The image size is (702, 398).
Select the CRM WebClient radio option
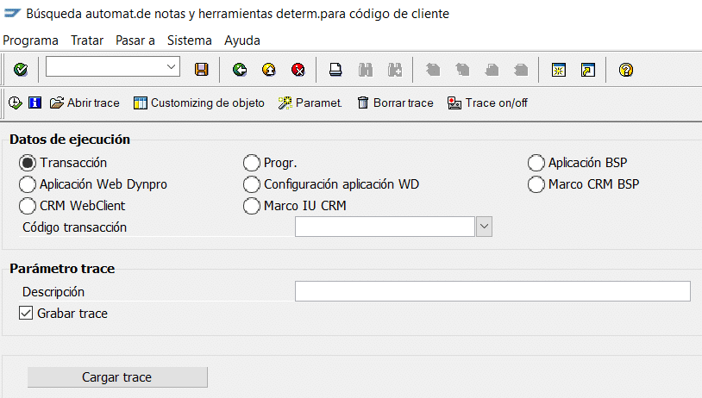click(27, 206)
